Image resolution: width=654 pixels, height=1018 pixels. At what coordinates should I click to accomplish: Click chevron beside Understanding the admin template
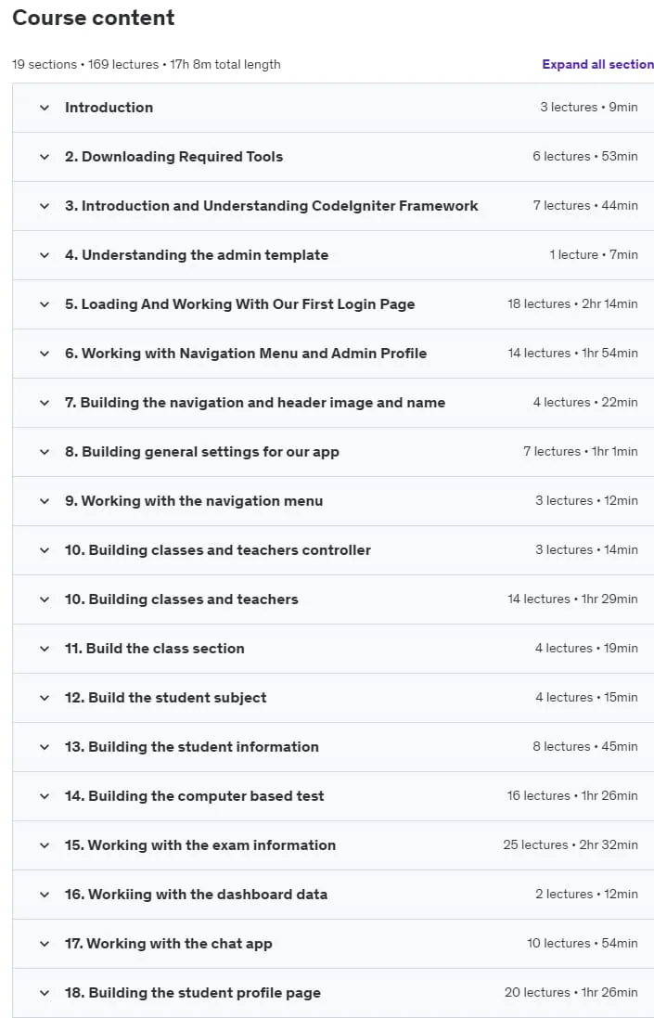[x=45, y=255]
